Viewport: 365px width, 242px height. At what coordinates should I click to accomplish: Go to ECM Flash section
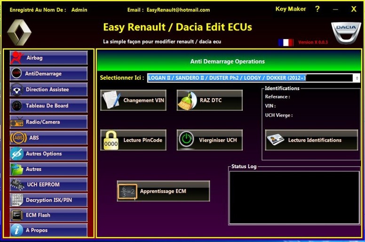click(x=48, y=215)
